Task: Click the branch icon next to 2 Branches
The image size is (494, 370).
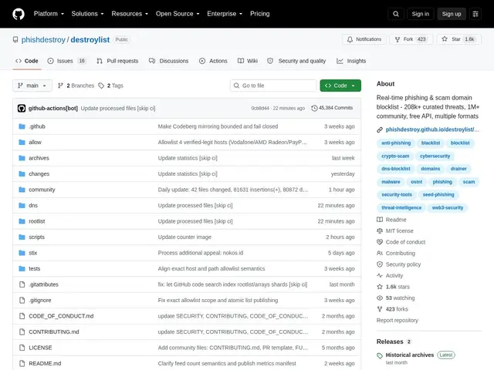Action: (x=60, y=86)
